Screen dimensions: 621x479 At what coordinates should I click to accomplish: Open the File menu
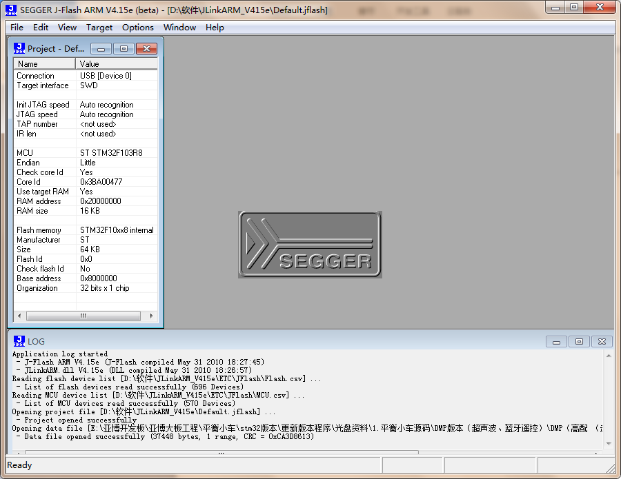17,28
